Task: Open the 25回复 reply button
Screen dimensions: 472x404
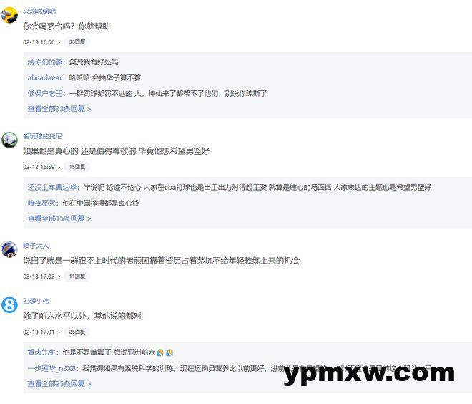Action: pos(77,332)
